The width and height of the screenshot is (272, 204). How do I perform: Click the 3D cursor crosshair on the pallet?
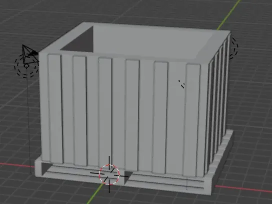(109, 174)
